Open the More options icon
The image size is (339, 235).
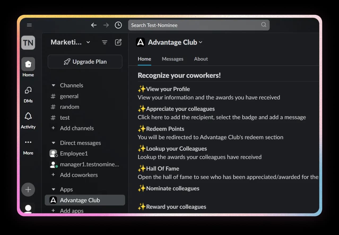coord(28,142)
